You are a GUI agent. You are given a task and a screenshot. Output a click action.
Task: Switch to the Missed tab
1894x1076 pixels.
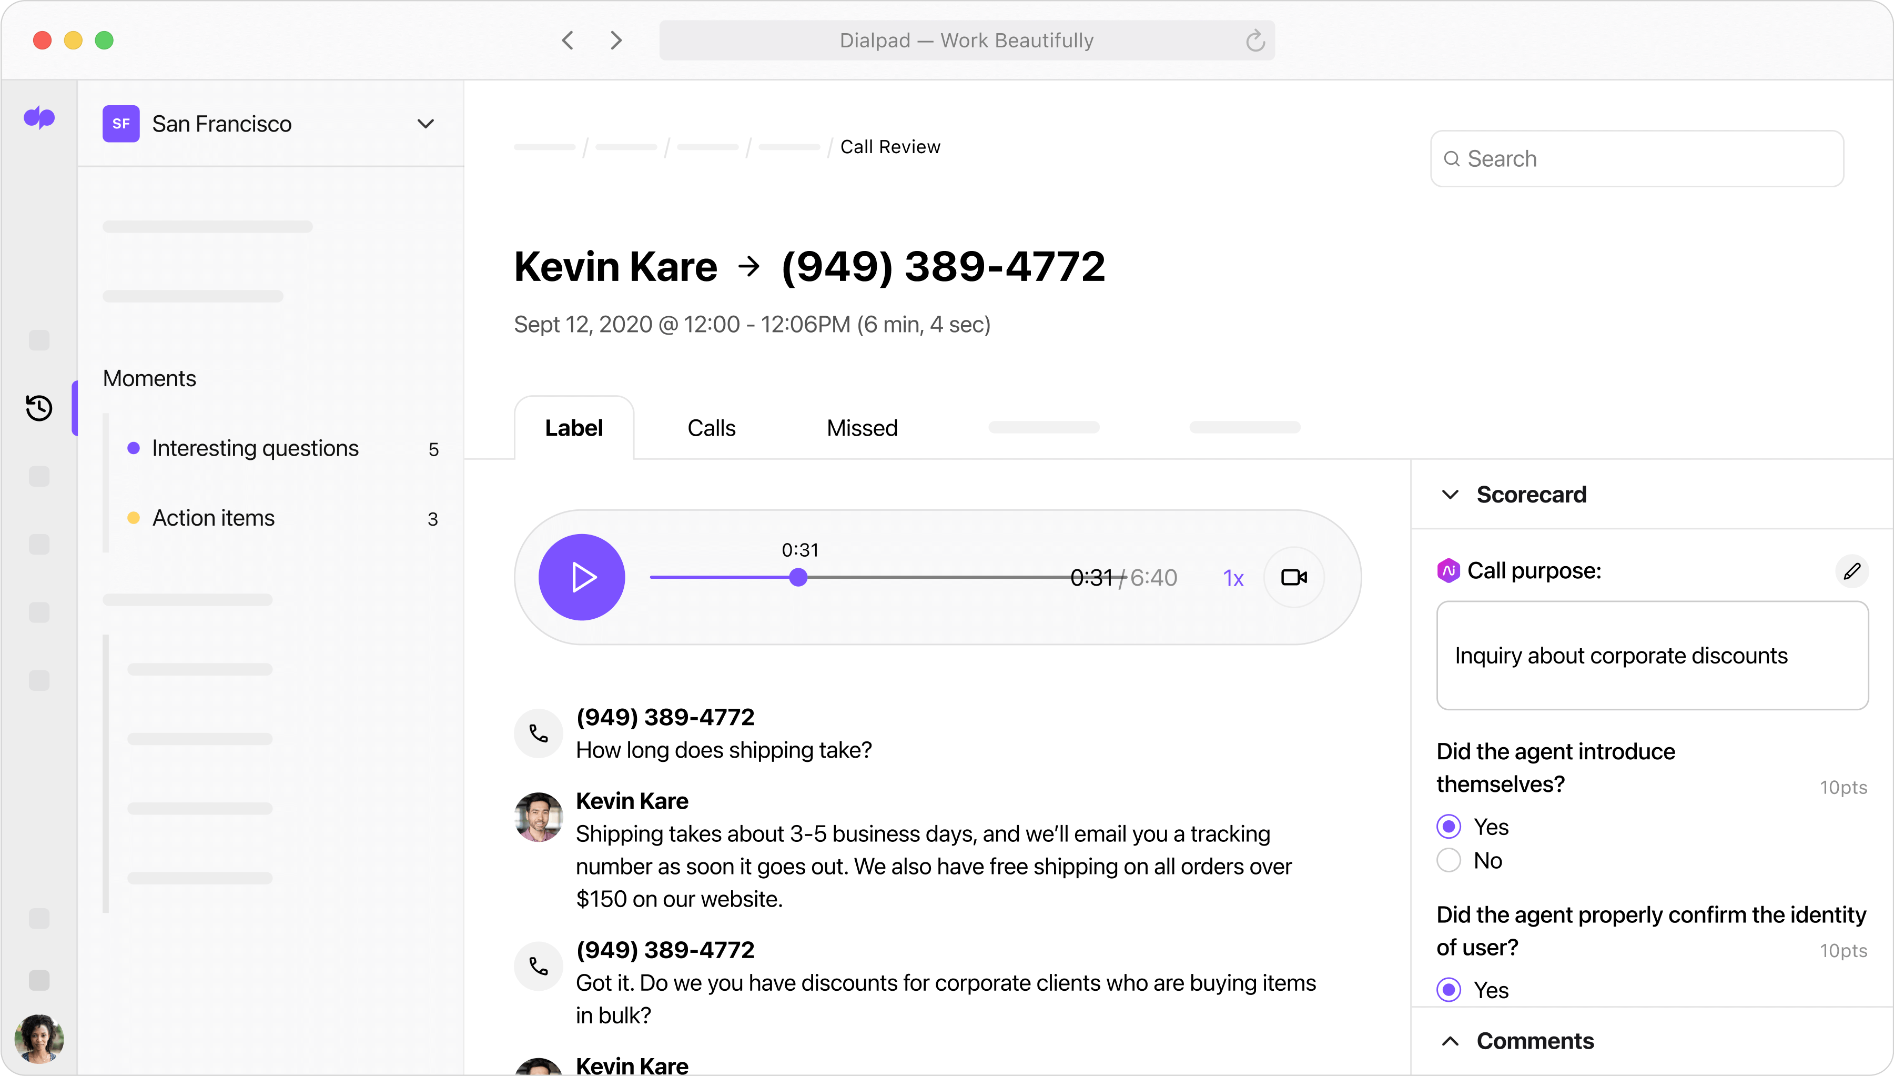pos(862,427)
